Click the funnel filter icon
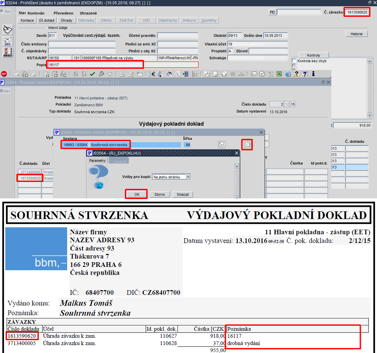The width and height of the screenshot is (377, 353). click(x=110, y=74)
